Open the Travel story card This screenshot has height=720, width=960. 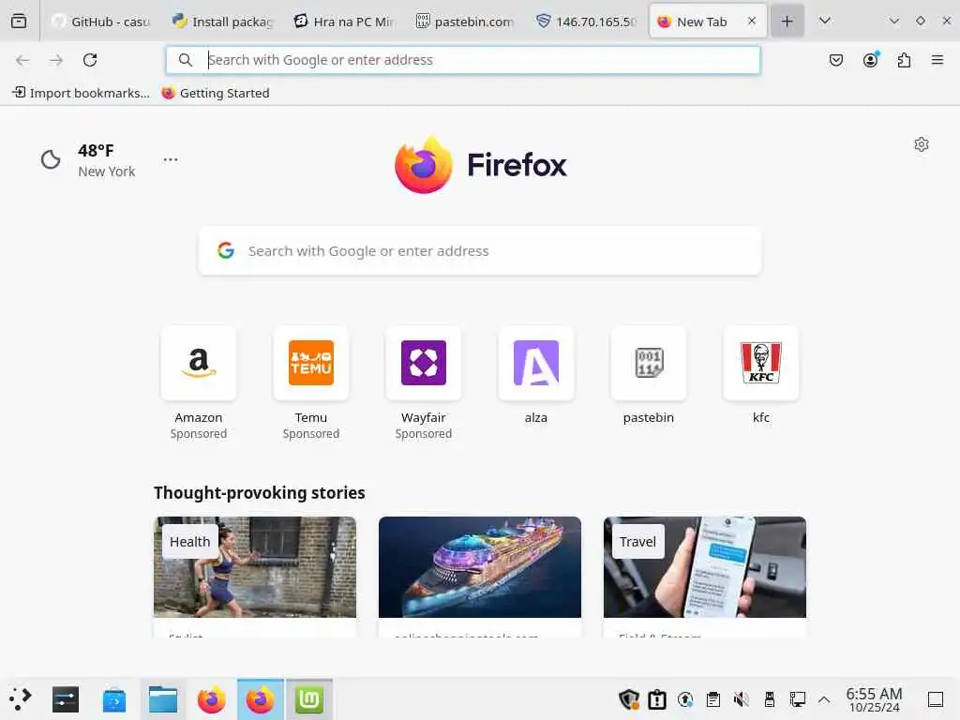point(705,577)
